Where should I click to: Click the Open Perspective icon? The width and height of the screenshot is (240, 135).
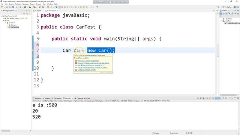coord(223,7)
